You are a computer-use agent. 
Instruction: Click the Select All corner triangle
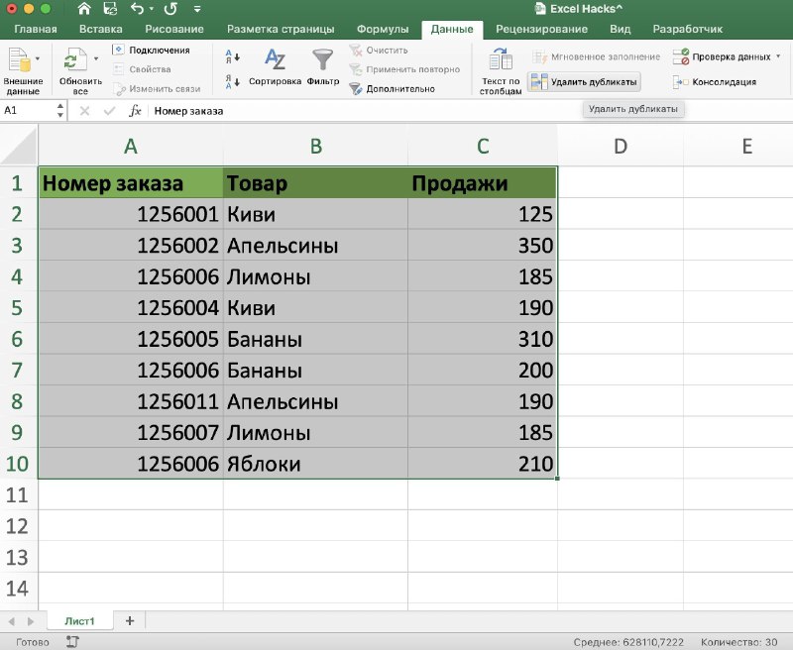tap(19, 146)
